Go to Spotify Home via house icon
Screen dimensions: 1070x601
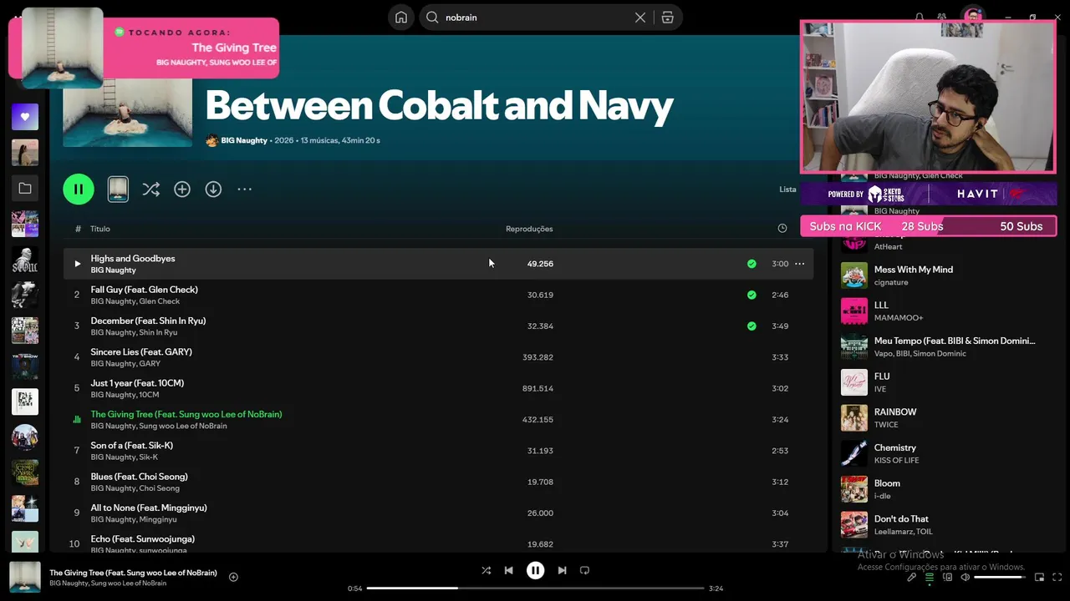[x=401, y=18]
